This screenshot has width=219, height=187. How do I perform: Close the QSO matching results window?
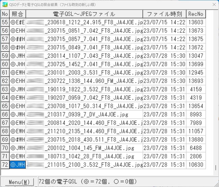tap(214, 4)
